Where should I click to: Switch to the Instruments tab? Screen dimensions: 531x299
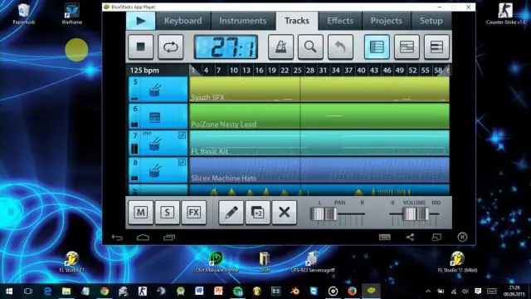click(x=243, y=21)
